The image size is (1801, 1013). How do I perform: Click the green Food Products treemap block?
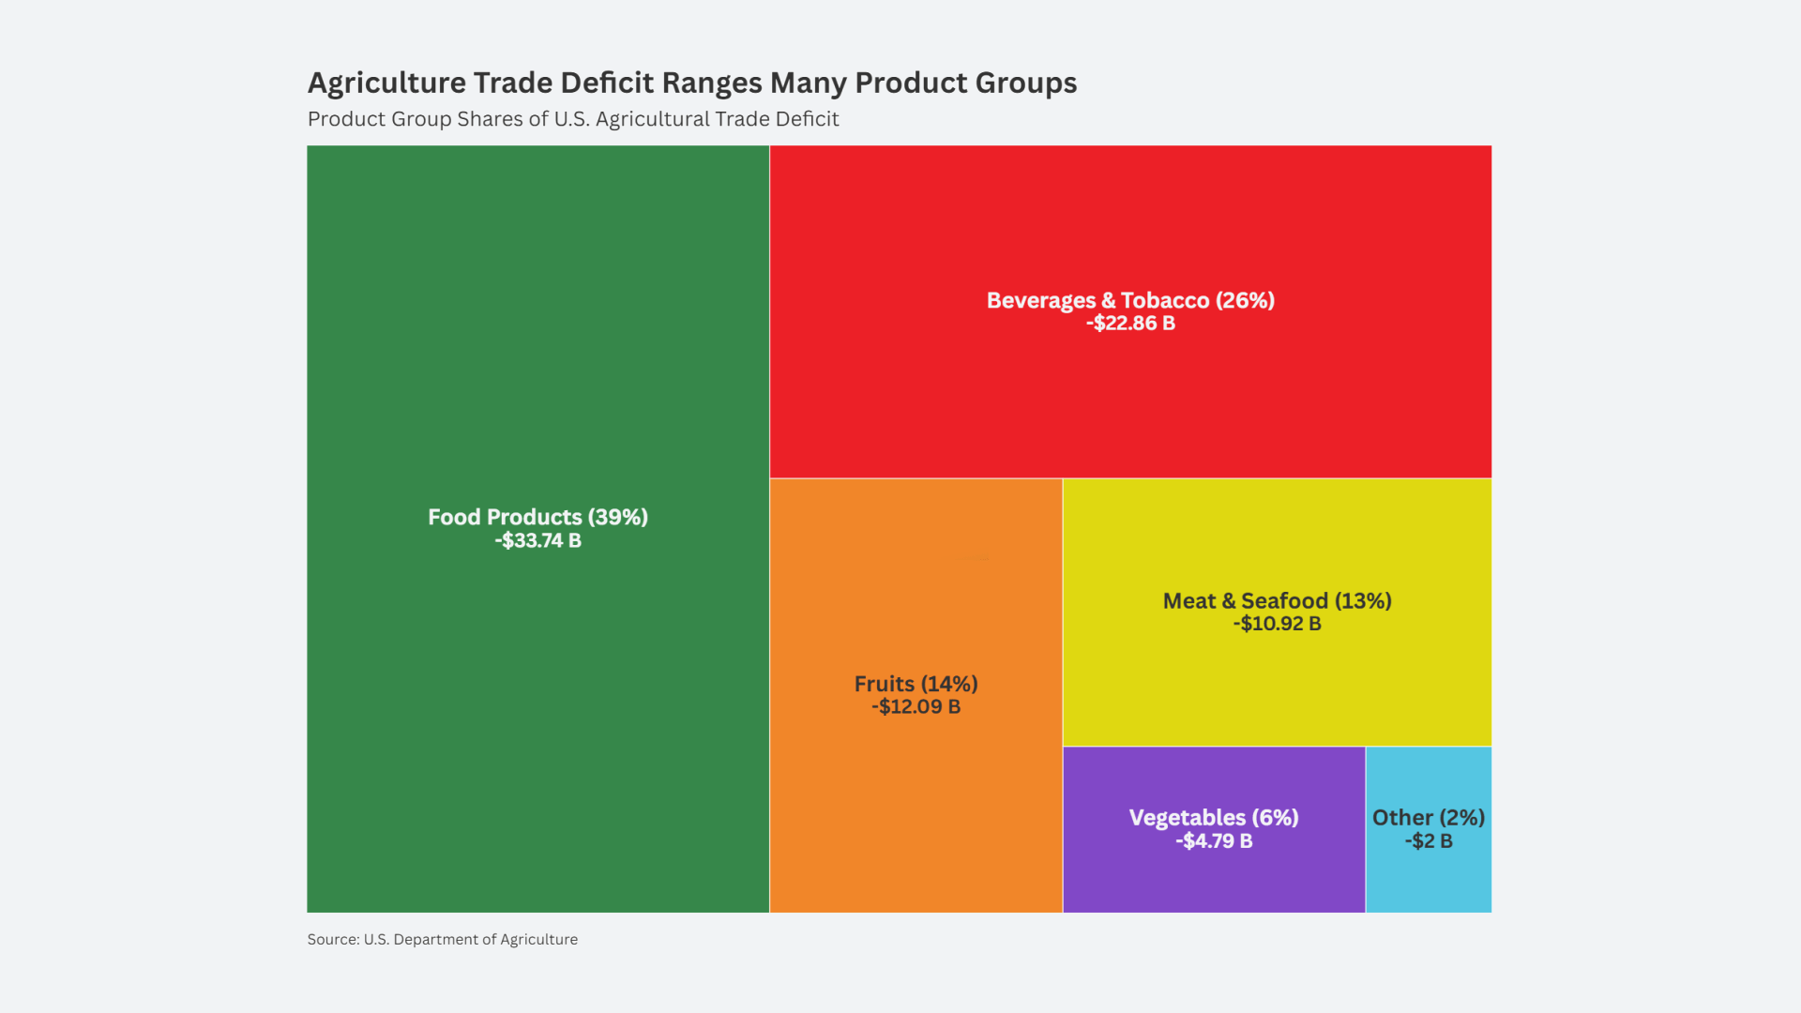[537, 529]
